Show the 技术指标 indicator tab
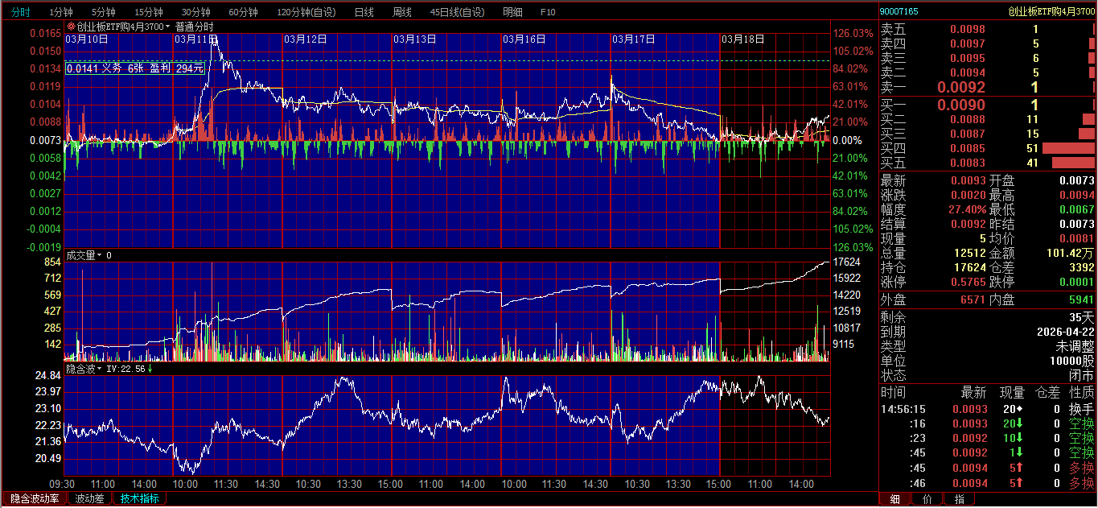The image size is (1098, 508). (x=139, y=499)
